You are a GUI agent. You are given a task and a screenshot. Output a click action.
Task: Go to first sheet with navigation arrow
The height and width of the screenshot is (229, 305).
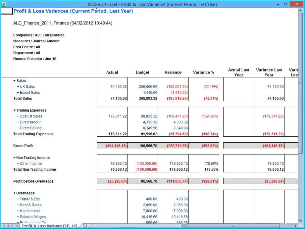tap(4, 226)
